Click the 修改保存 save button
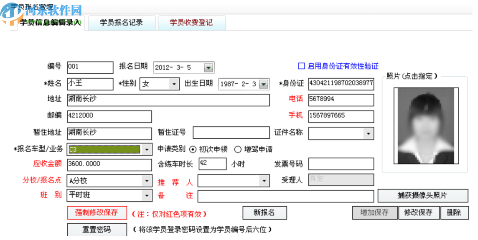Viewport: 478px width, 240px height. 419,212
